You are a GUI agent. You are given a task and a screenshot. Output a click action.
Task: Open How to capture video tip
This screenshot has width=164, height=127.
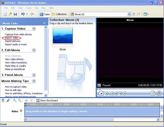[x=16, y=87]
